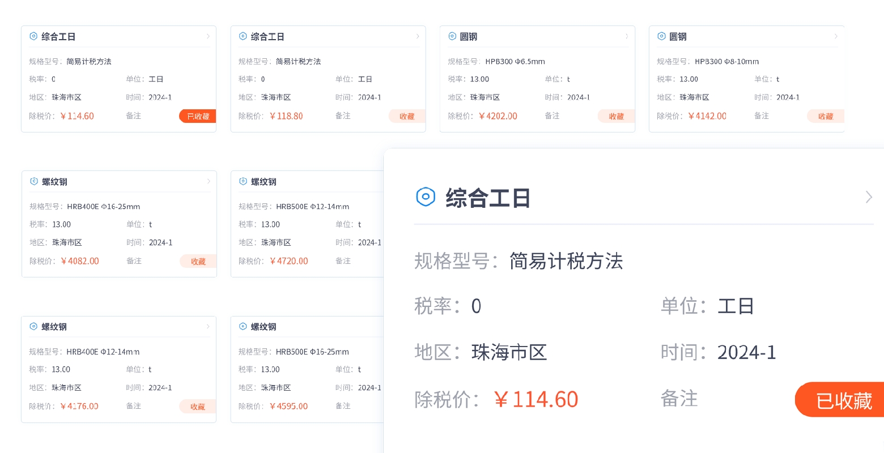
Task: Click 综合工日 title on small ¥114.60 card
Action: point(58,37)
